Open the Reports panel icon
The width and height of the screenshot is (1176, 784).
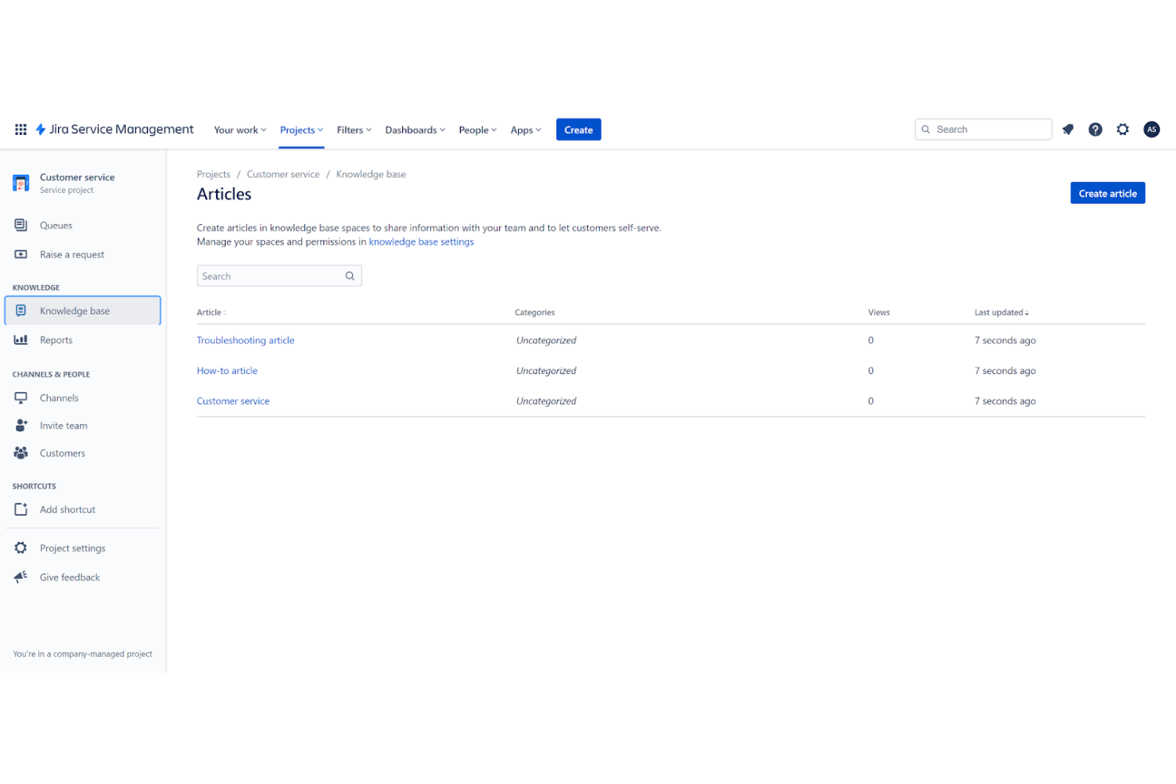click(21, 340)
